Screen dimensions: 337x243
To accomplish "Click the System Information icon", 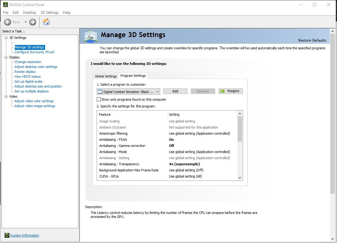I will tap(7, 235).
